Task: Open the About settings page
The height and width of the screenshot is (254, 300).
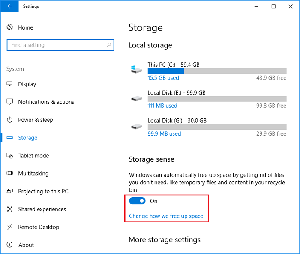Action: 26,245
